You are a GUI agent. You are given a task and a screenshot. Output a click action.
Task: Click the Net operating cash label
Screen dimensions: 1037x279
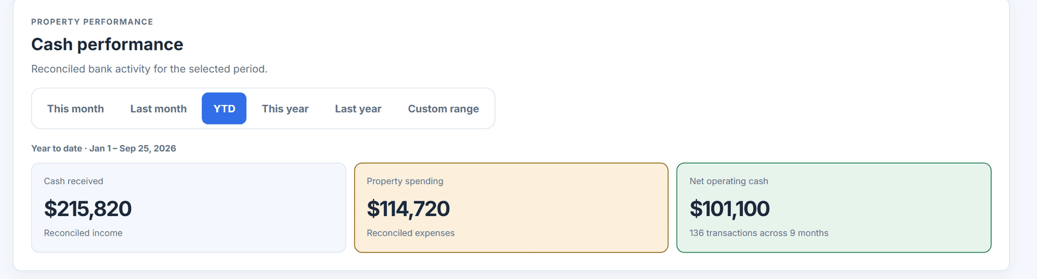coord(729,181)
